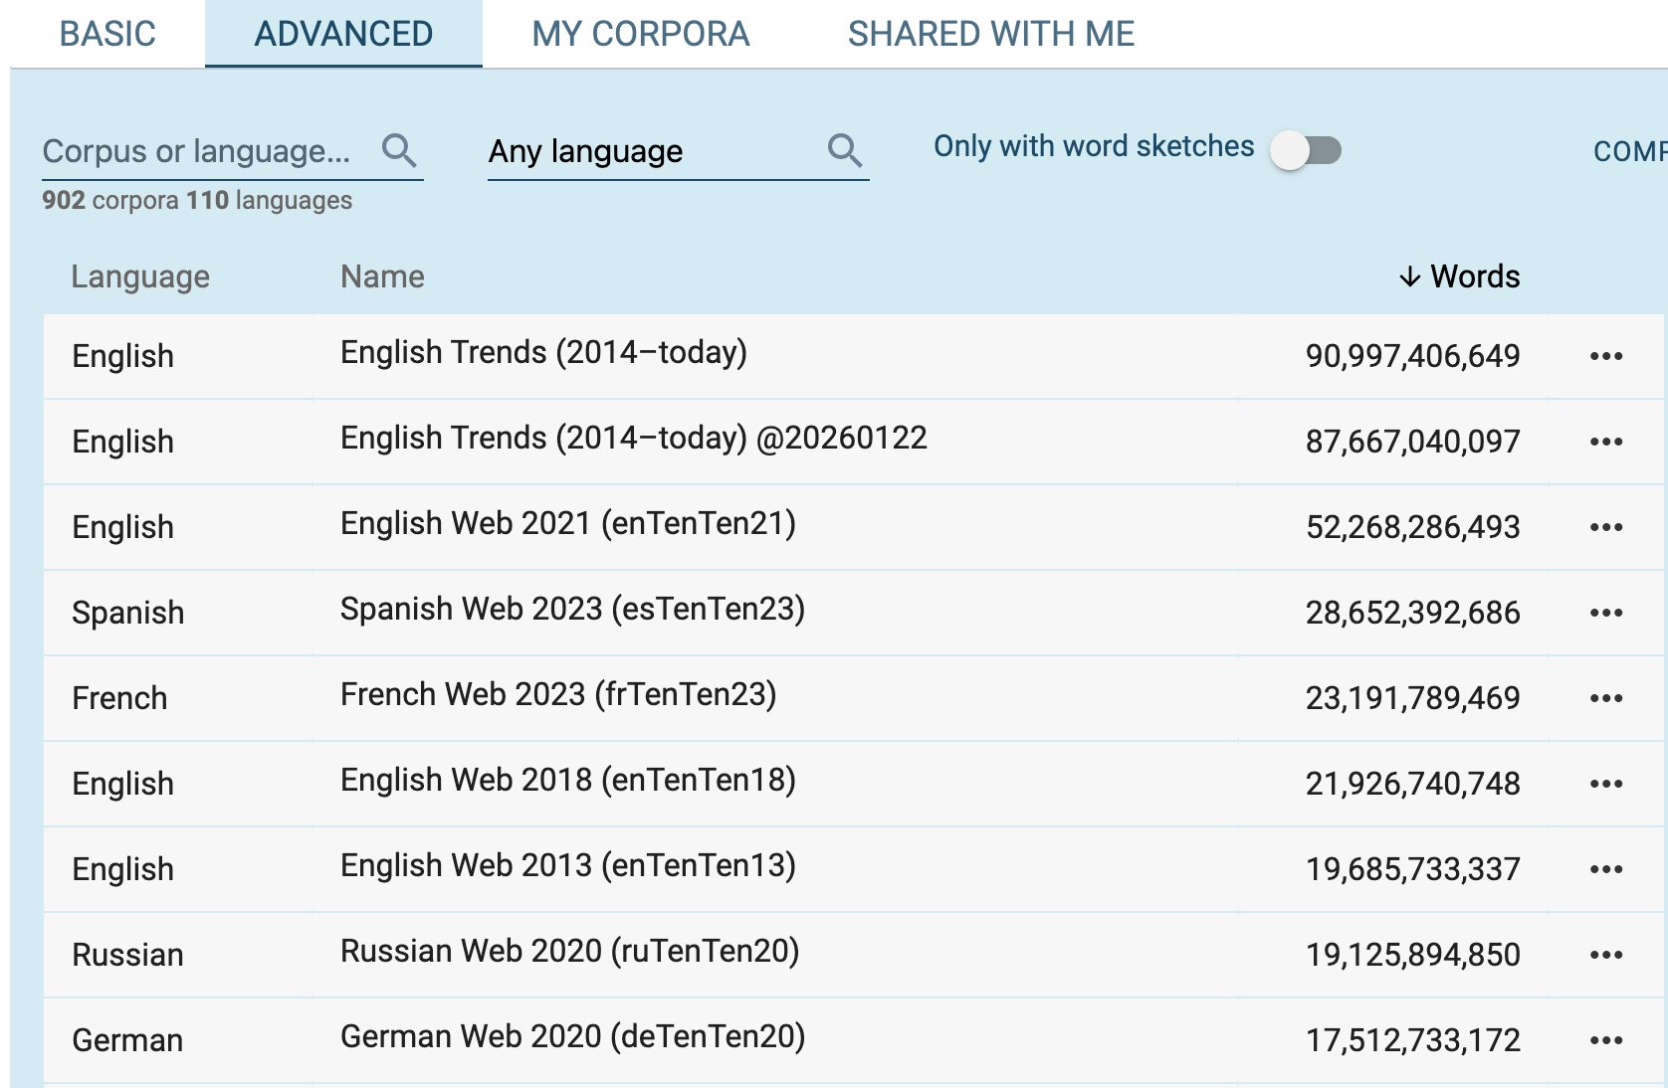Click the magnifier in Any language field
1668x1088 pixels.
tap(845, 150)
